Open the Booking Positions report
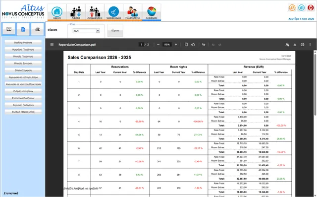 [x=23, y=43]
